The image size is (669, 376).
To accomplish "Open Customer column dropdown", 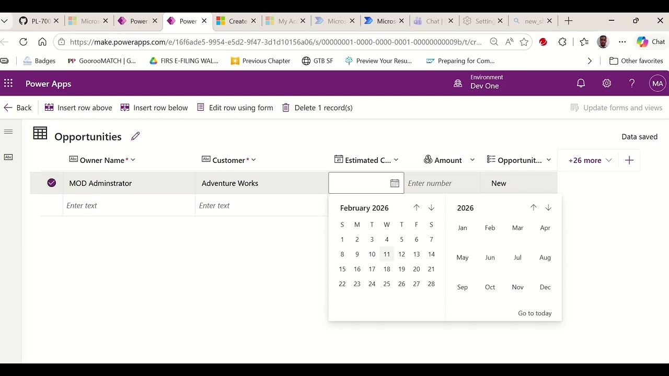I will point(253,160).
